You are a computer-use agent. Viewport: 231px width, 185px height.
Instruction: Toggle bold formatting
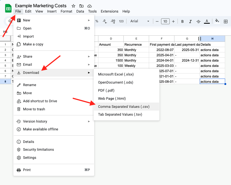(x=183, y=21)
